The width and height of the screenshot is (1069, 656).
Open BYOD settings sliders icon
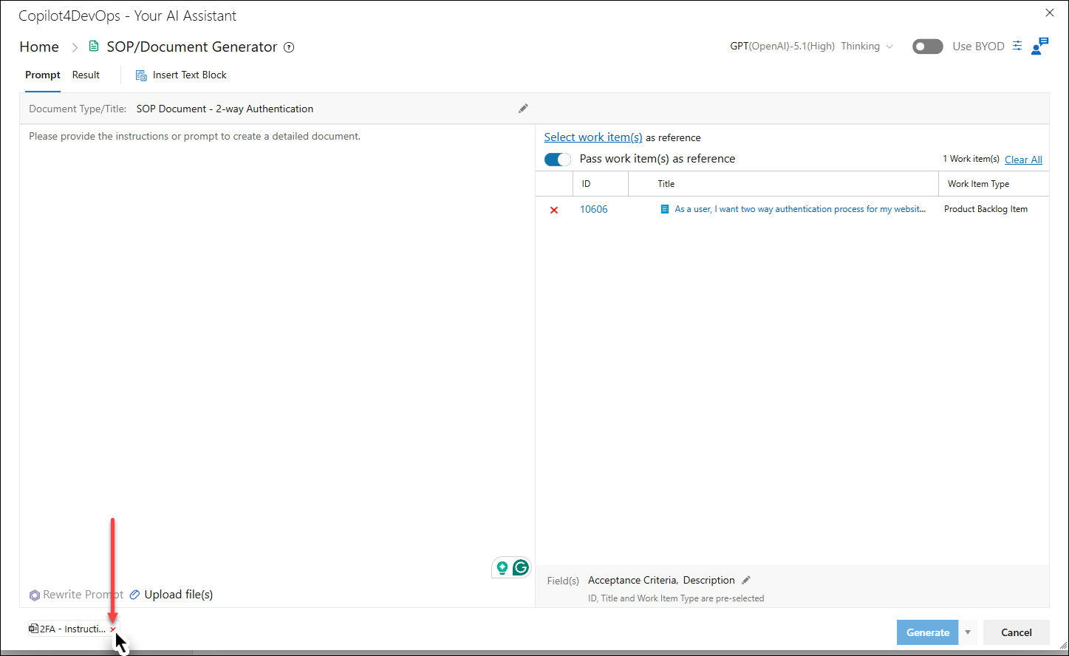click(1017, 46)
